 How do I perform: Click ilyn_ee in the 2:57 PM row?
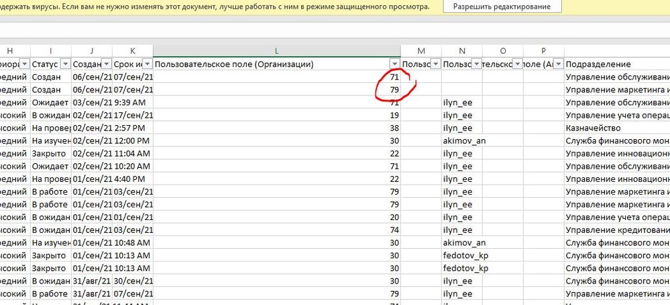(462, 128)
